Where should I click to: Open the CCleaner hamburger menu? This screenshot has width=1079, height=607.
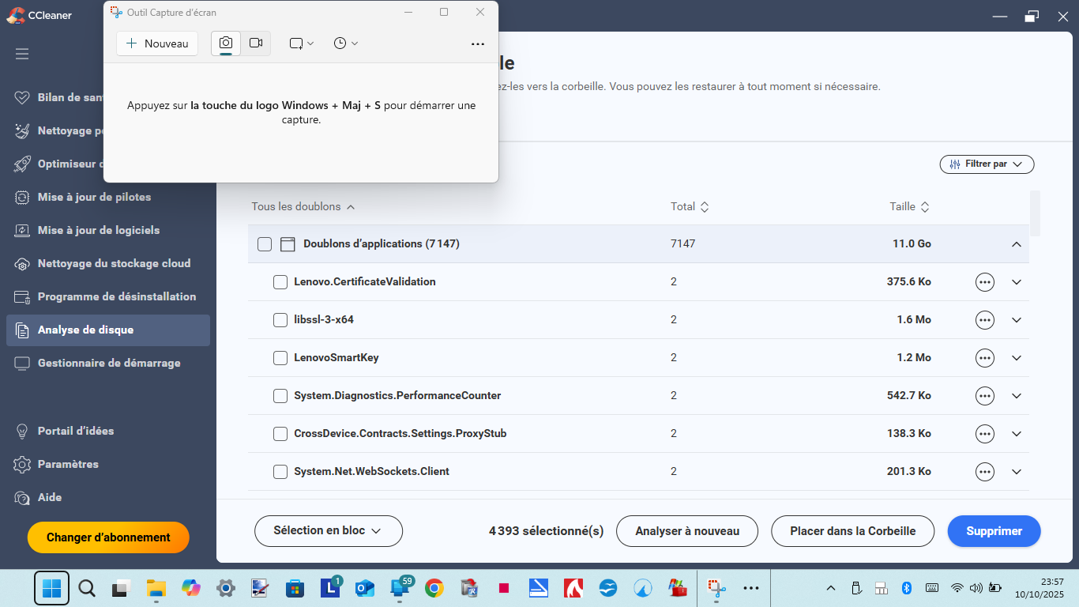tap(22, 54)
